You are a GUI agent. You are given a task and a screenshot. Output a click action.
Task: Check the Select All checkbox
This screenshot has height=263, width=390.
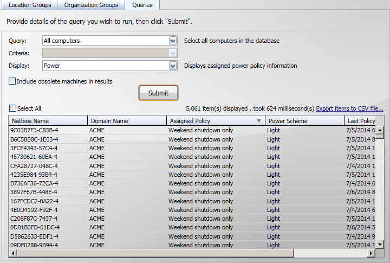tap(12, 108)
